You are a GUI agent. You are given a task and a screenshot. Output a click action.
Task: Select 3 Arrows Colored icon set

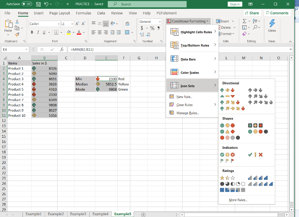pos(227,90)
